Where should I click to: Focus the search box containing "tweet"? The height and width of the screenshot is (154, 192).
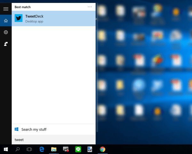click(54, 140)
